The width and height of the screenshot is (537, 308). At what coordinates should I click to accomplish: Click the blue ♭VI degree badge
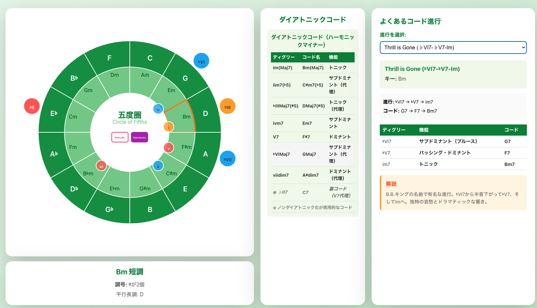tap(201, 61)
